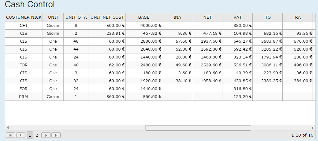The height and width of the screenshot is (141, 318).
Task: Click the horizontal scrollbar thumb
Action: (198, 128)
